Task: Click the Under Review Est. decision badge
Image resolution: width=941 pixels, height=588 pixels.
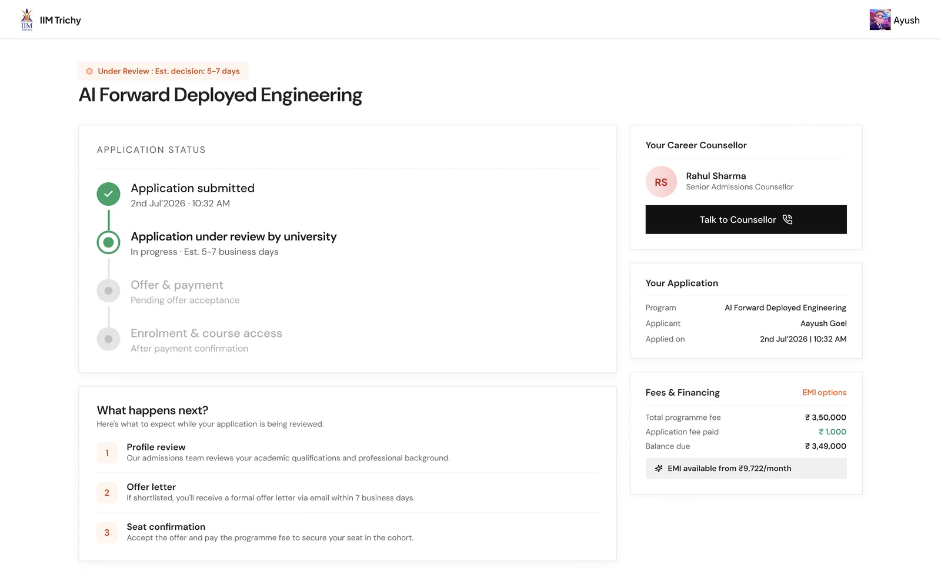Action: click(x=163, y=71)
